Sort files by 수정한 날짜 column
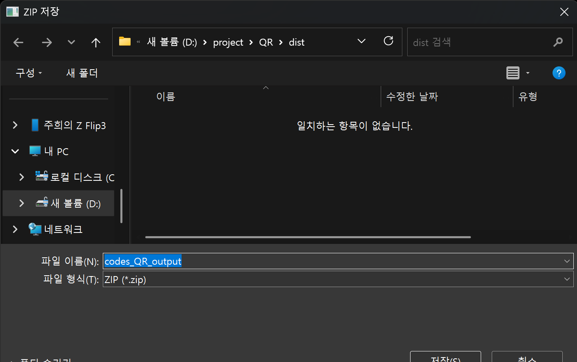 [412, 97]
